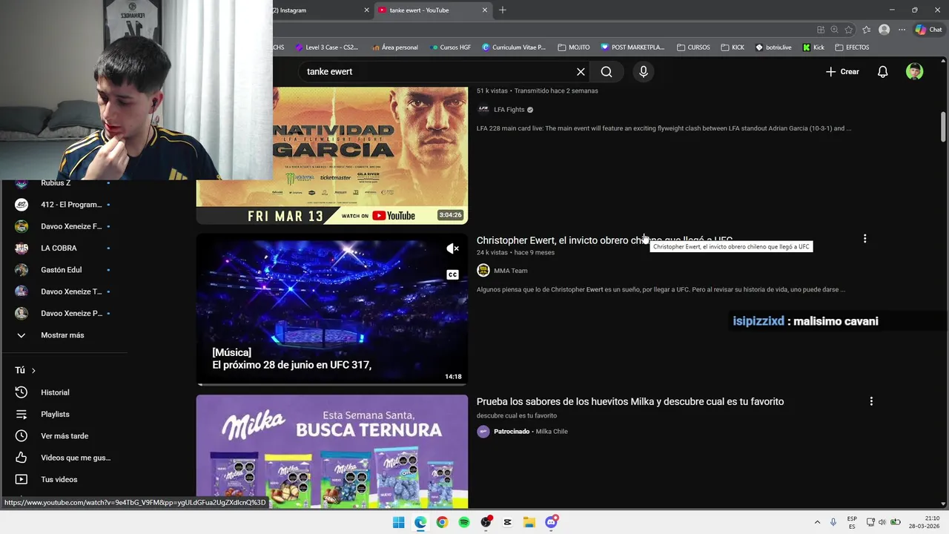The image size is (949, 534).
Task: Open a new browser tab
Action: pos(503,10)
